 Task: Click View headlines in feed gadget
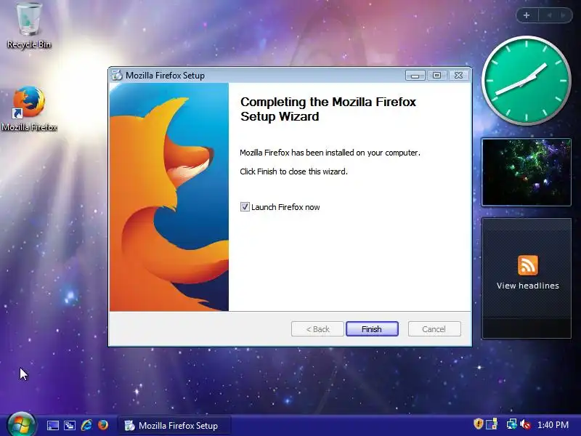point(528,286)
